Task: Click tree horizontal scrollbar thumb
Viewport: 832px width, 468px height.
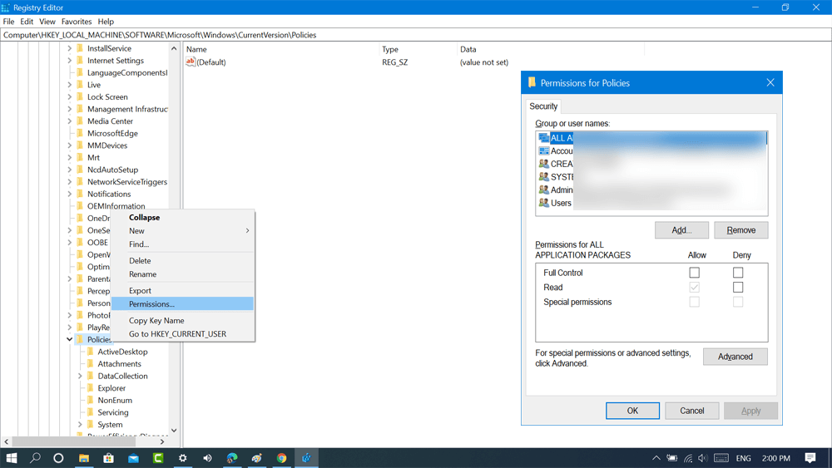Action: (73, 441)
